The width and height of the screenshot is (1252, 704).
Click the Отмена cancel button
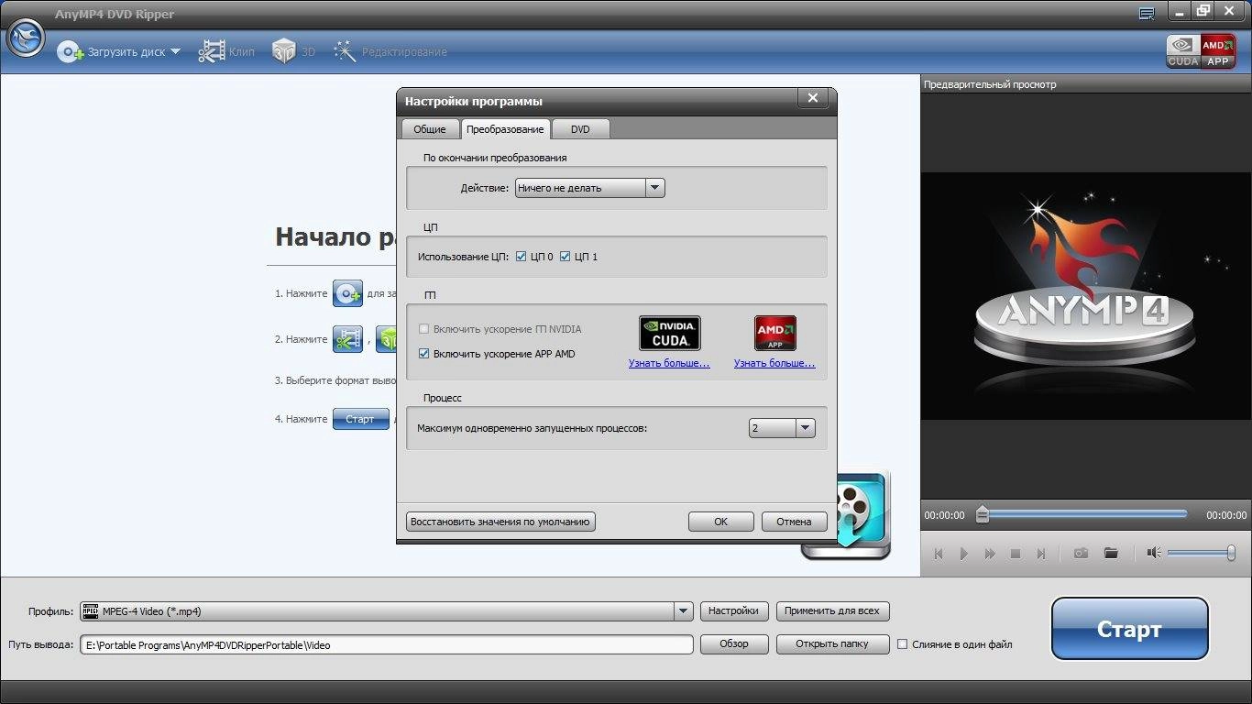pyautogui.click(x=795, y=522)
